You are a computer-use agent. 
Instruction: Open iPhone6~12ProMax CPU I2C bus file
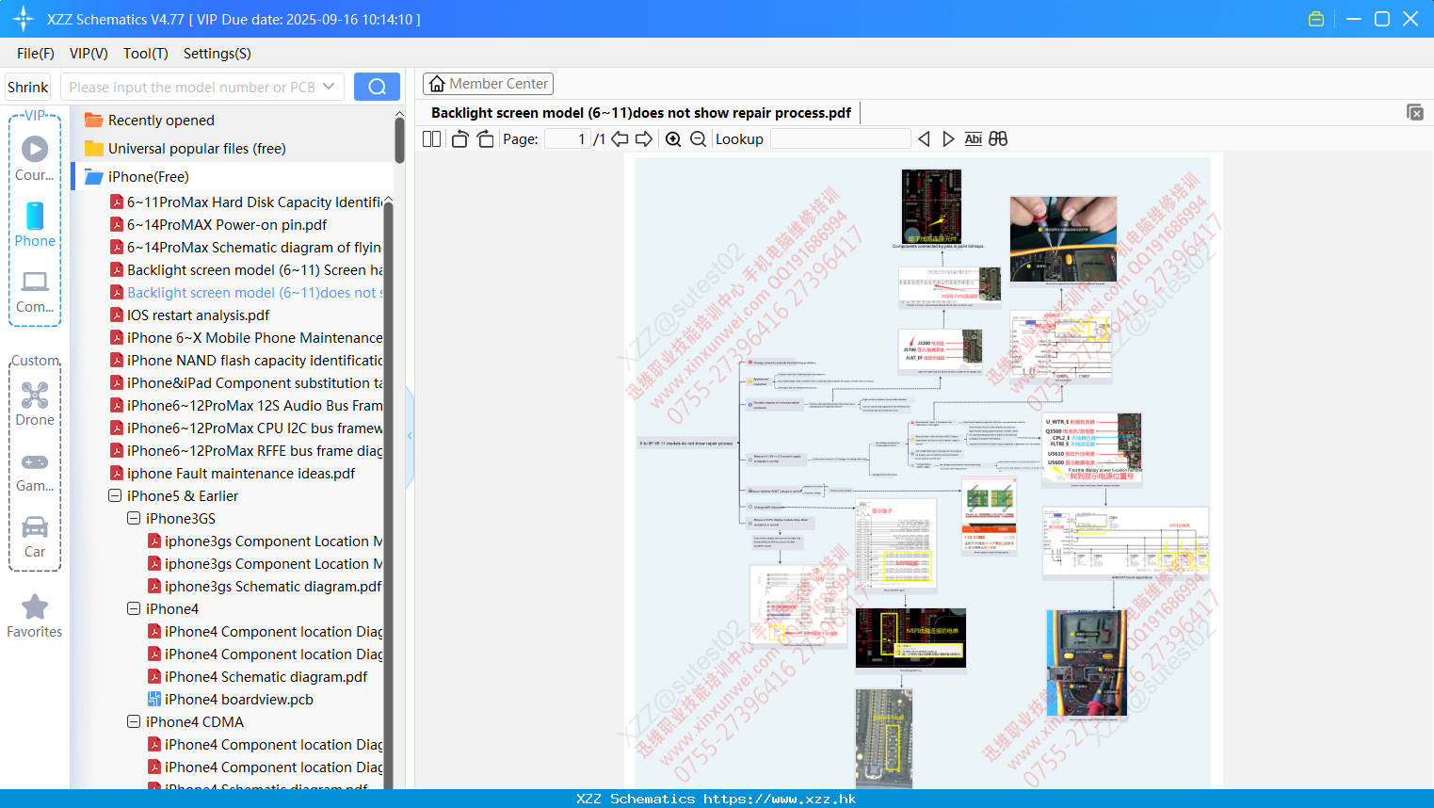click(246, 428)
